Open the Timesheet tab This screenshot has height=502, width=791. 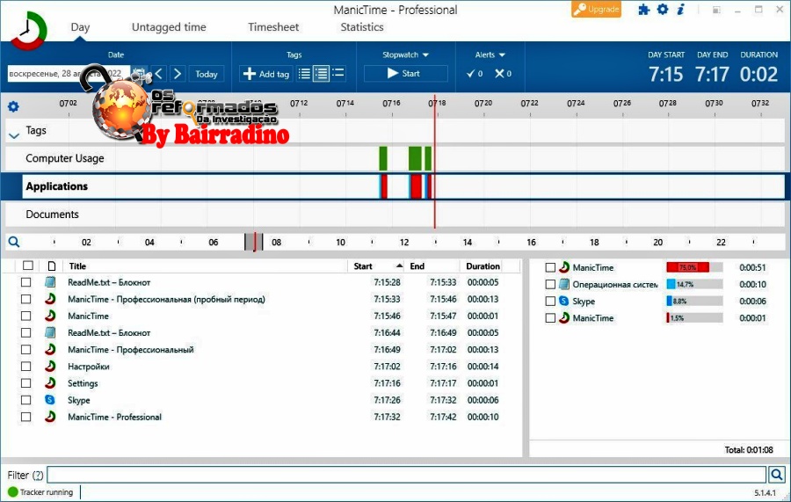pos(273,27)
